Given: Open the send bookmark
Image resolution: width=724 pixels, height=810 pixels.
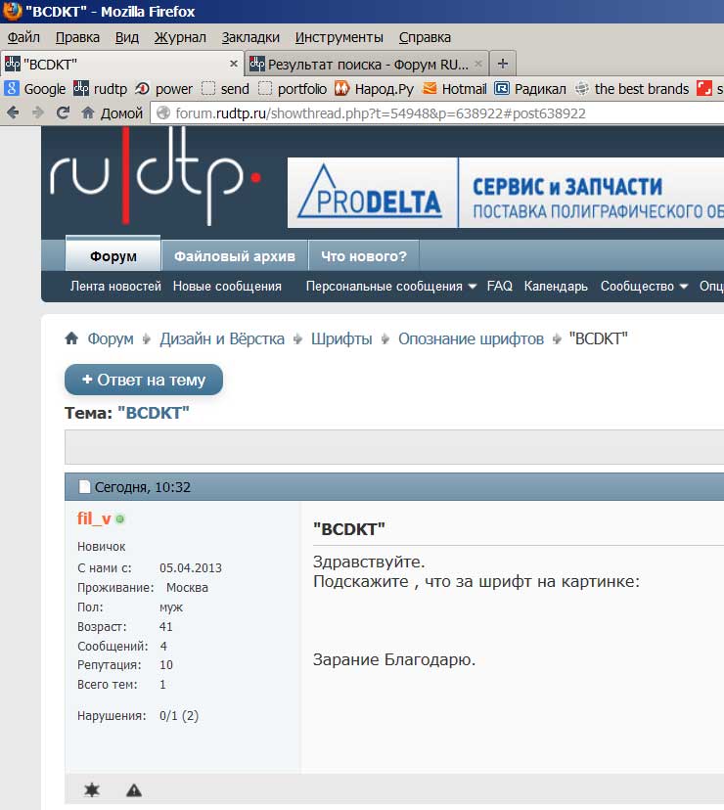Looking at the screenshot, I should point(225,89).
